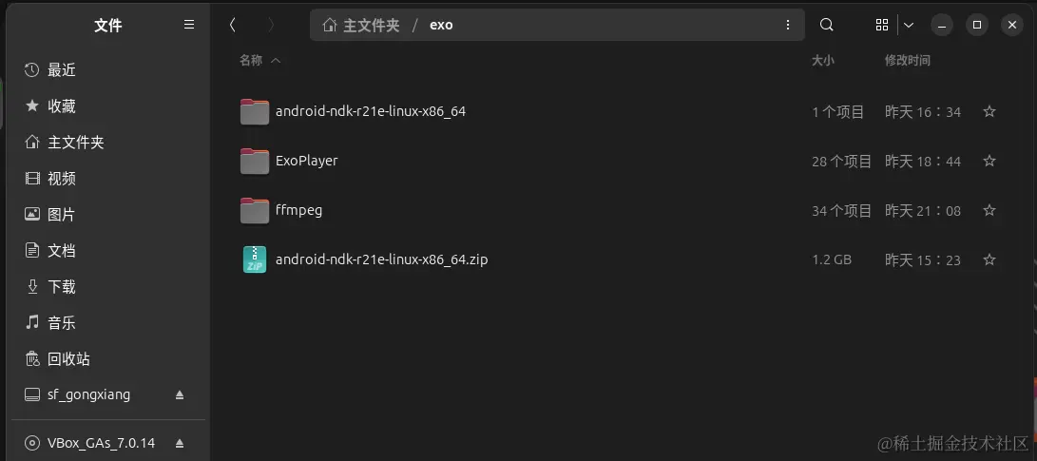The image size is (1037, 461).
Task: Open 下载 in the sidebar
Action: click(x=62, y=287)
